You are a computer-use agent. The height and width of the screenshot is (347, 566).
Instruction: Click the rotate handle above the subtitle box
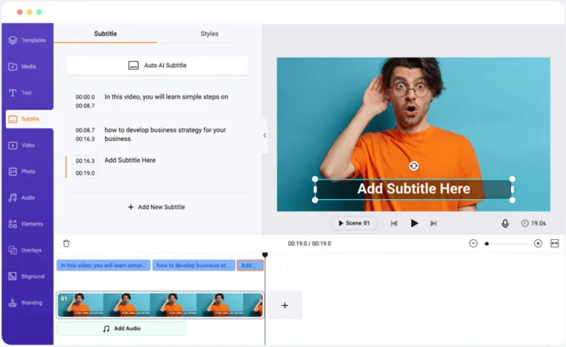(x=414, y=165)
